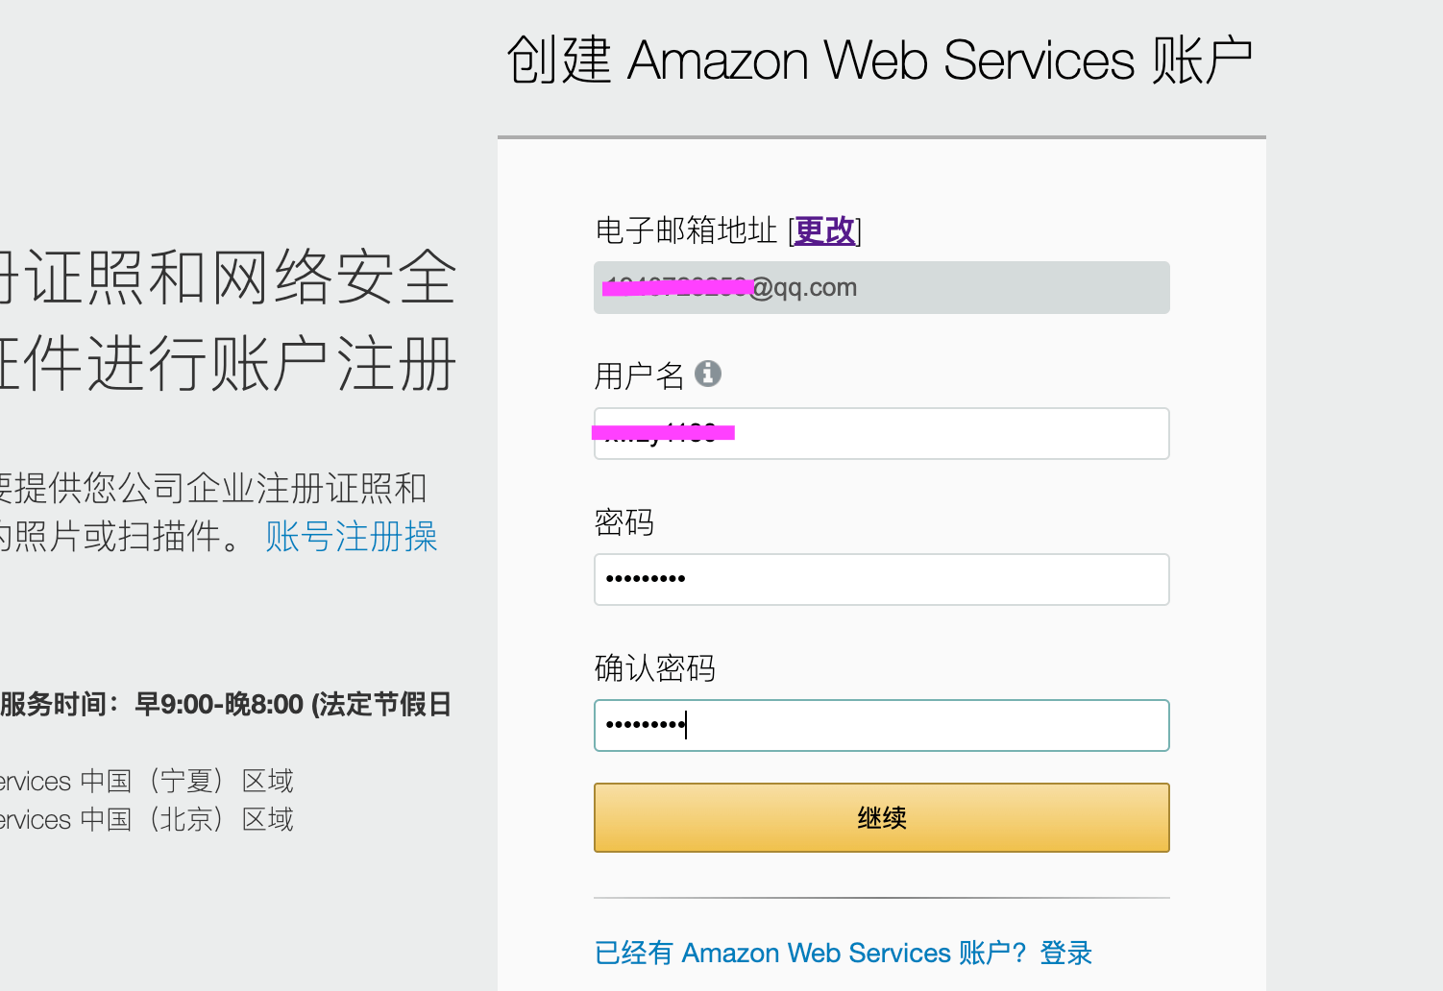This screenshot has height=991, width=1443.
Task: Click the 用户名 label text
Action: point(639,375)
